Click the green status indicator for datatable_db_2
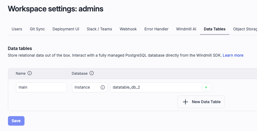This screenshot has width=257, height=131. (x=206, y=87)
